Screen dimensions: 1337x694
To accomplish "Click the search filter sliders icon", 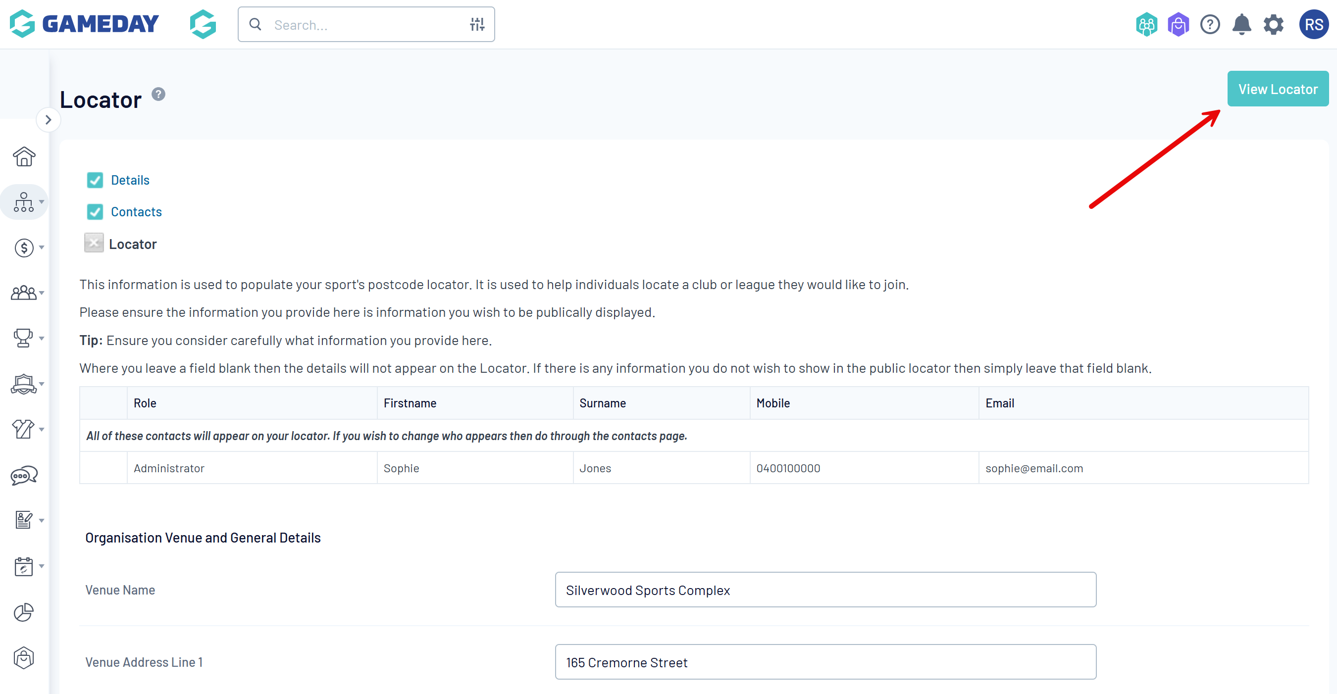I will (477, 24).
